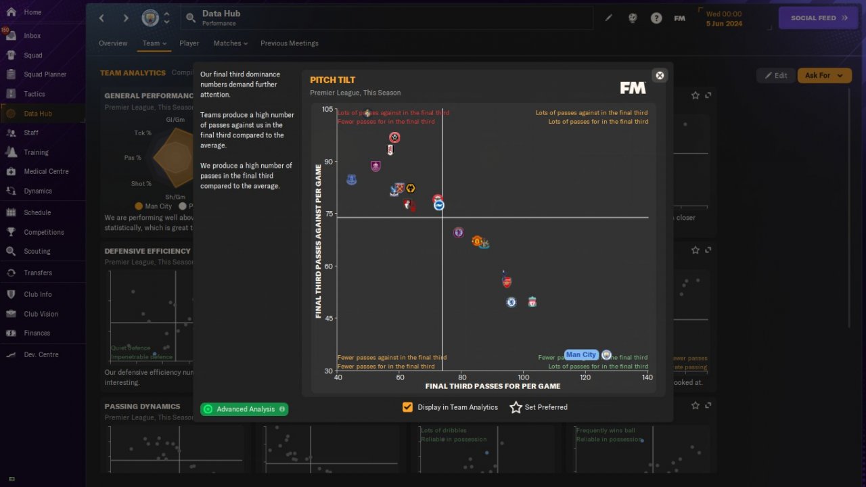Screen dimensions: 866x487
Task: Switch to the Player tab
Action: (x=189, y=43)
